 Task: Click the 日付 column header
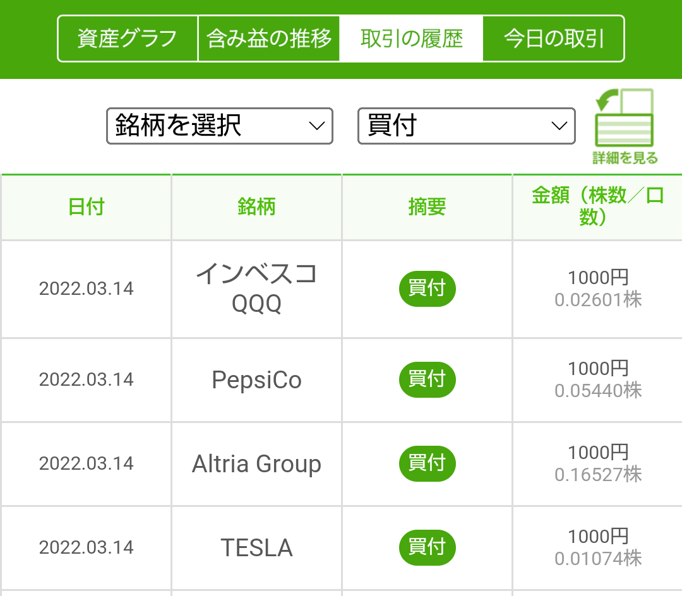87,207
